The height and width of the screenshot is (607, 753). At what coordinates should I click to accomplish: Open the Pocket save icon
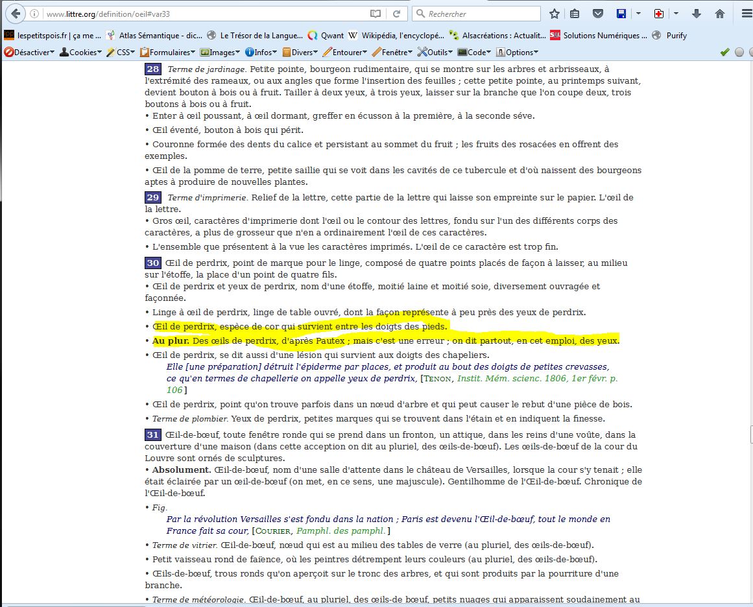click(x=599, y=14)
